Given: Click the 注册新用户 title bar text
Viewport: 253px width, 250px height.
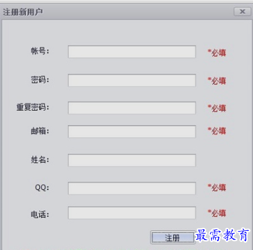Looking at the screenshot, I should (x=23, y=12).
